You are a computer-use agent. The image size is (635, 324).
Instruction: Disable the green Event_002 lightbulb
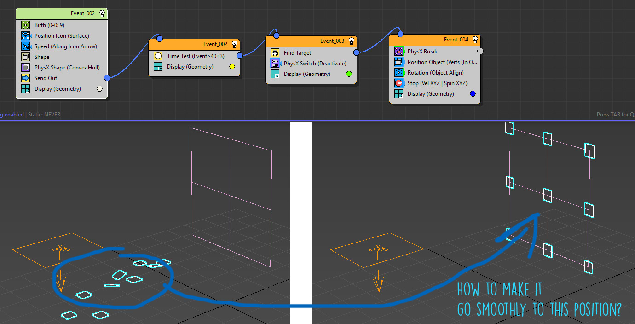coord(102,13)
